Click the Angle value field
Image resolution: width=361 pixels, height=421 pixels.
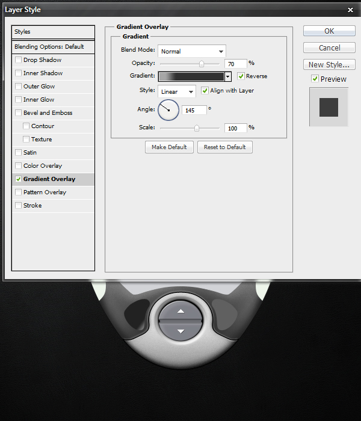click(194, 110)
